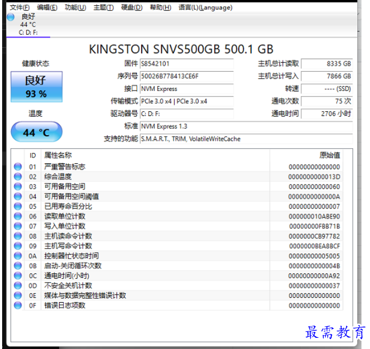Click the 主机总计写入 value 7866 GB
This screenshot has width=370, height=349.
[327, 76]
